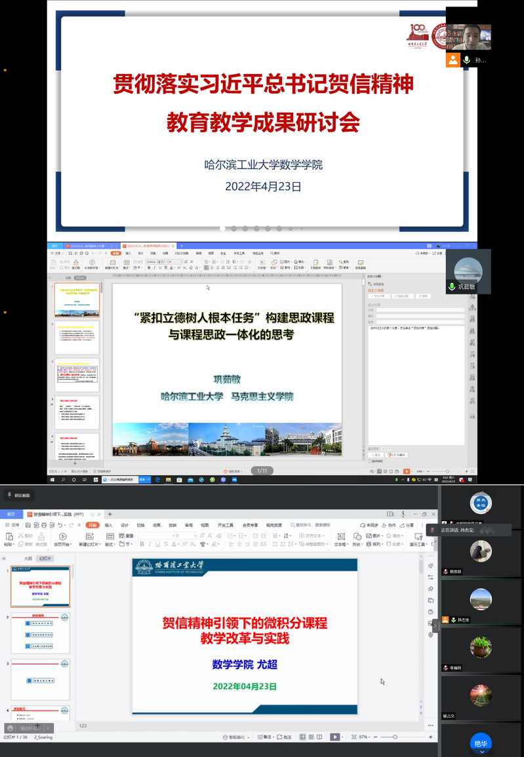Click Bold icon in bottom presentation window
Viewport: 524px width, 757px height.
click(142, 544)
